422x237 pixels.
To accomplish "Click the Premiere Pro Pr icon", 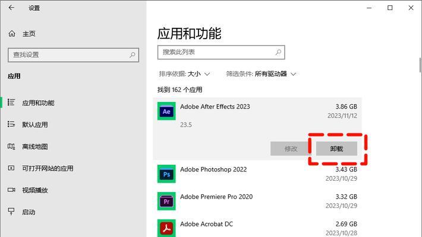I will pyautogui.click(x=166, y=201).
